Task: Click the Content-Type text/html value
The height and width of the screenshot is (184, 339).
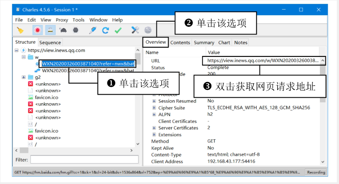Action: [233, 154]
